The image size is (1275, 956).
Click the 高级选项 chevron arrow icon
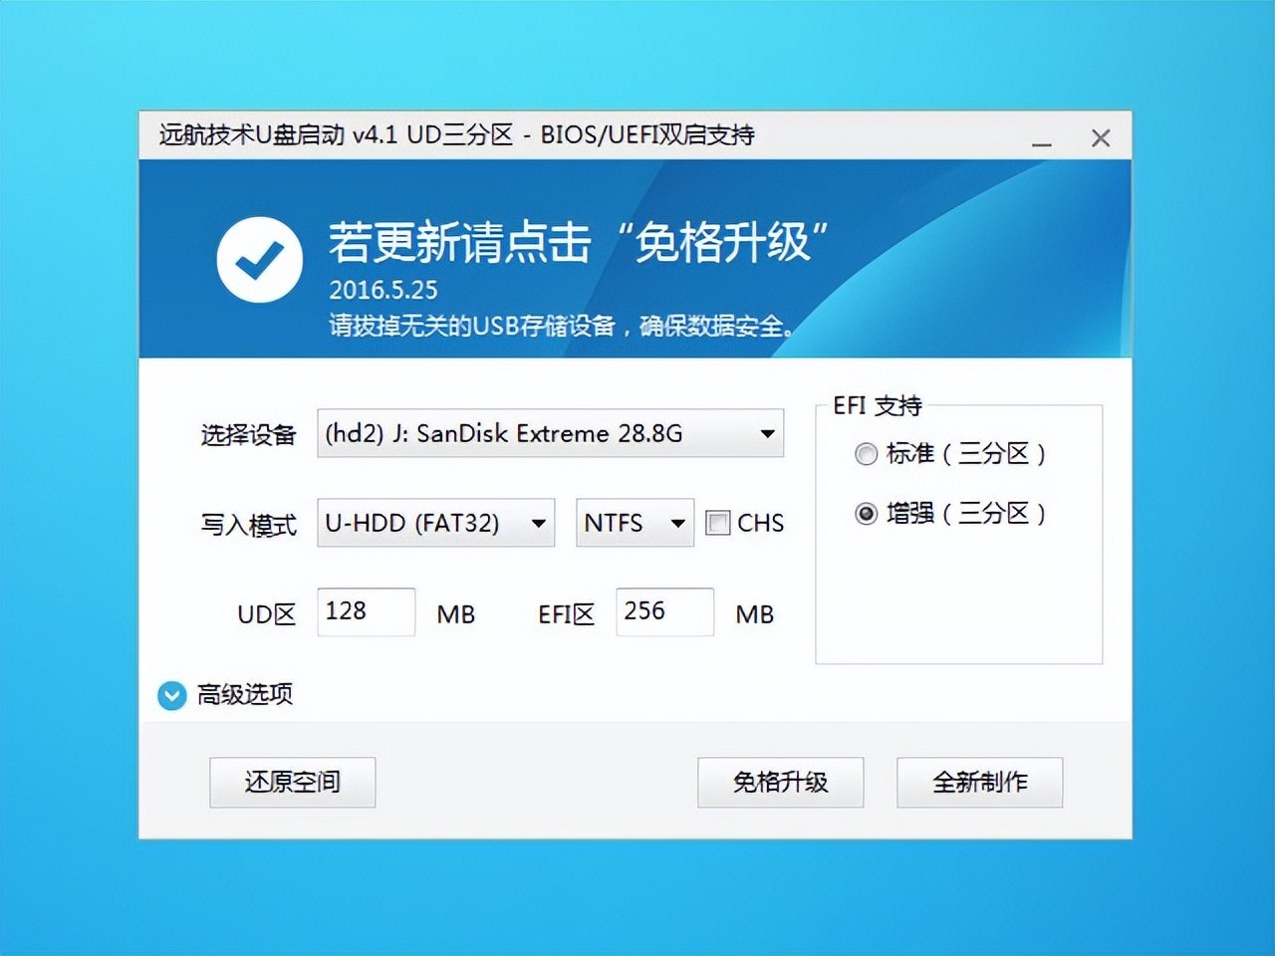tap(170, 695)
